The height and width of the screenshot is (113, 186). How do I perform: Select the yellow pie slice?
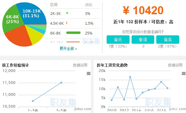[34, 34]
